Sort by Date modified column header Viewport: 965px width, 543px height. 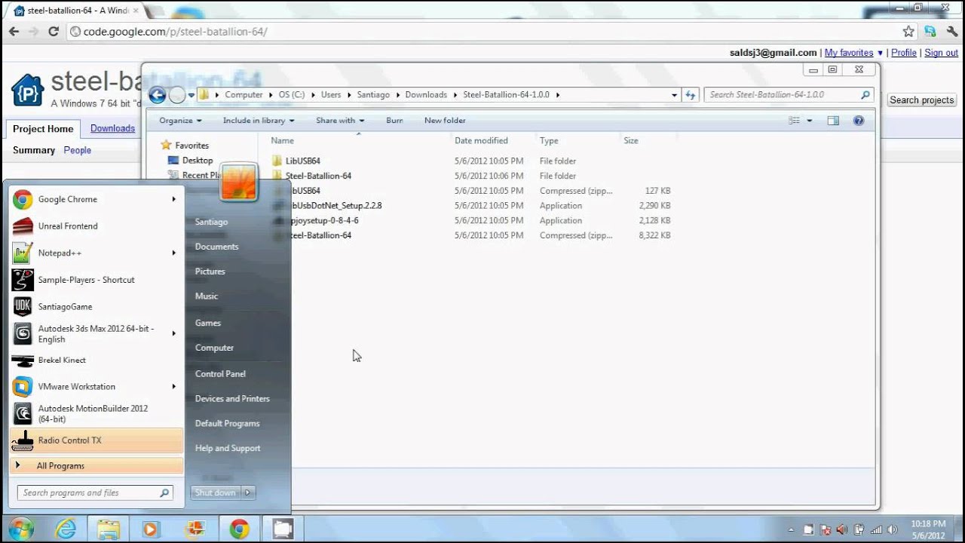point(481,141)
